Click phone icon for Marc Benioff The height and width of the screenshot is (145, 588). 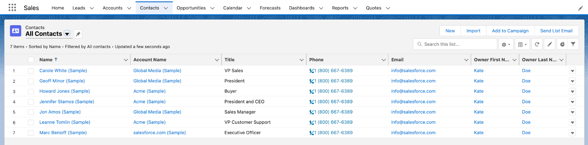pyautogui.click(x=312, y=133)
